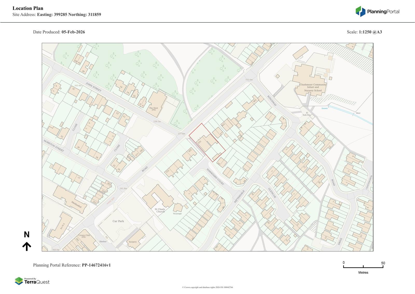Select the red-outlined site boundary
The image size is (415, 294).
tap(207, 142)
